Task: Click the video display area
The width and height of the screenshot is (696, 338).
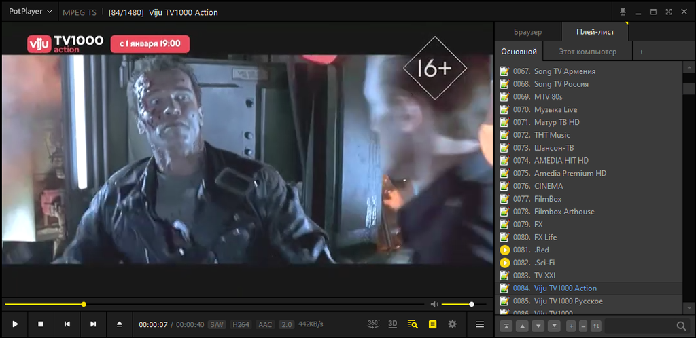Action: pyautogui.click(x=247, y=159)
